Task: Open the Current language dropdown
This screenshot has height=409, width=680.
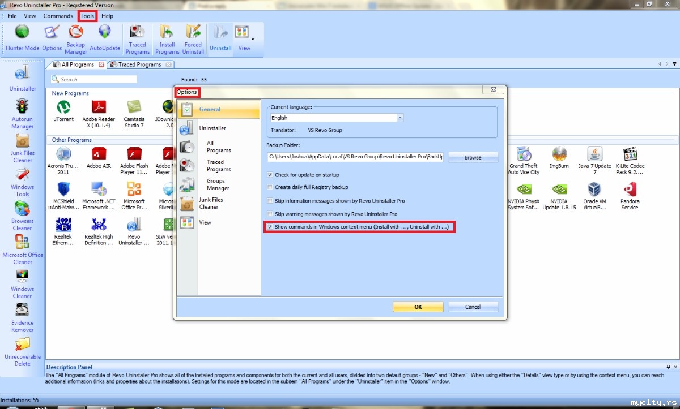Action: click(x=400, y=118)
